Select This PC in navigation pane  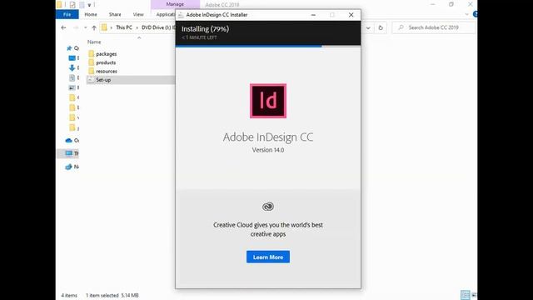69,153
